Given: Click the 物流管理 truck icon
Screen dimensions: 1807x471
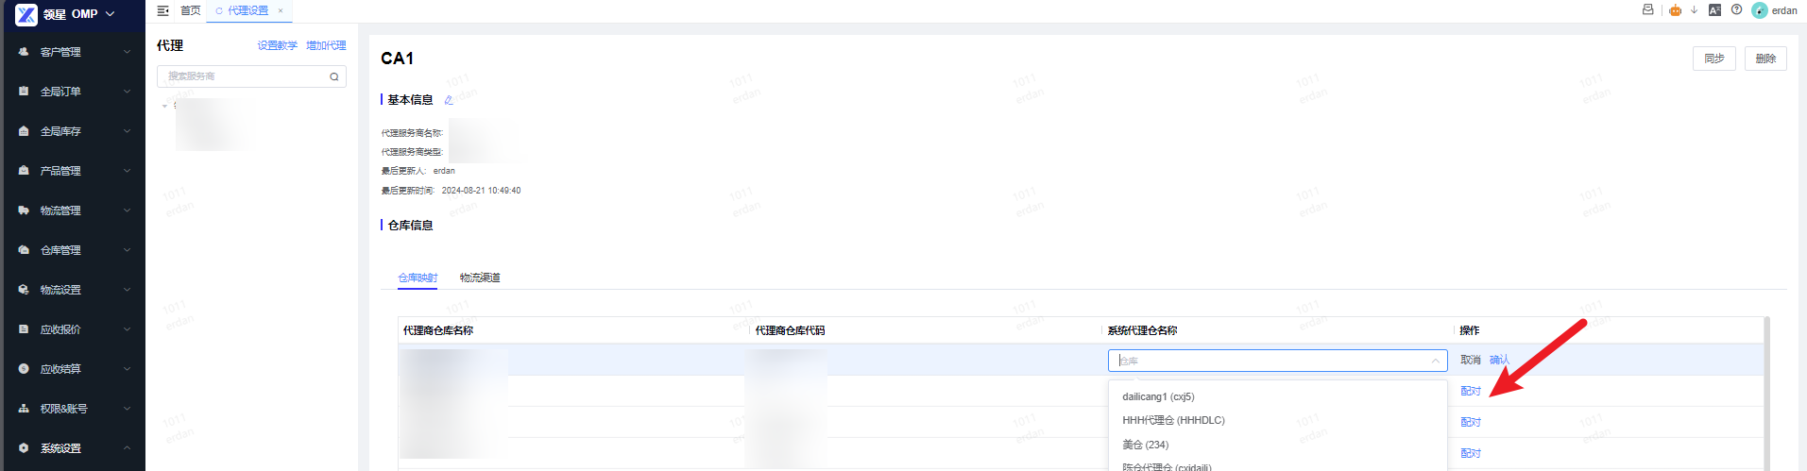Looking at the screenshot, I should 24,210.
